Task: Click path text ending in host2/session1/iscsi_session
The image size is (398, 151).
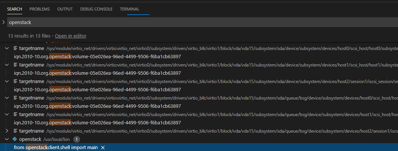Action: click(x=222, y=82)
